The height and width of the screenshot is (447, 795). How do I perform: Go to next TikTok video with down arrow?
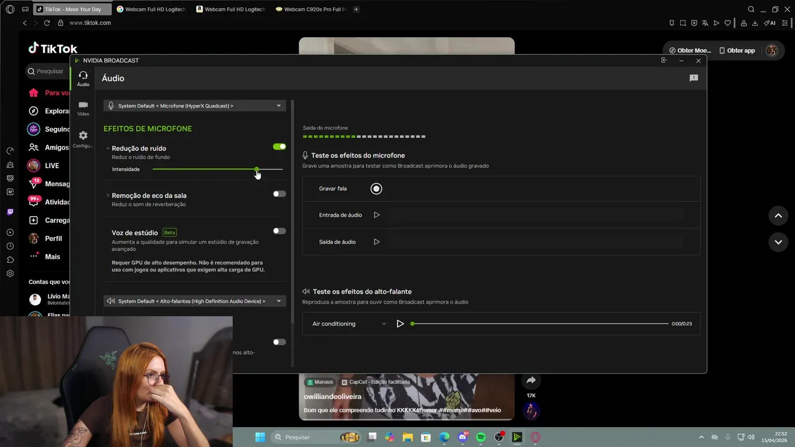[x=778, y=242]
